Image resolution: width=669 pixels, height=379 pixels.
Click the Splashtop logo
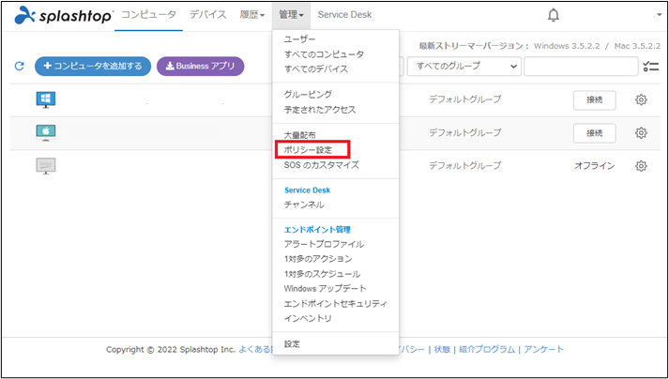pyautogui.click(x=64, y=16)
